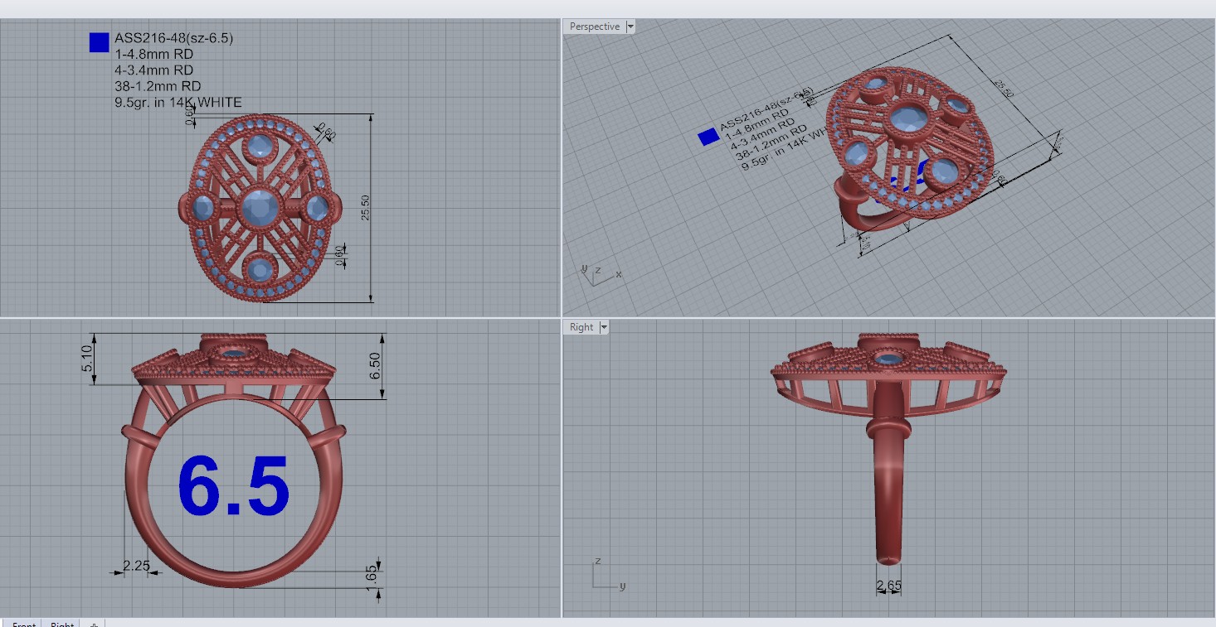Click the XYZ world axes icon in Perspective view
Viewport: 1216px width, 627px height.
click(594, 273)
